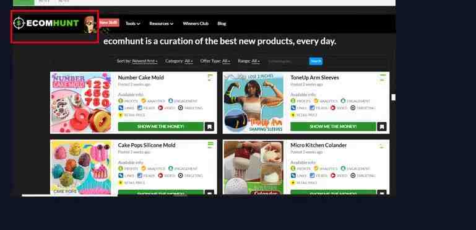
Task: View Analytics icon on Number Cake Mold
Action: tap(143, 100)
